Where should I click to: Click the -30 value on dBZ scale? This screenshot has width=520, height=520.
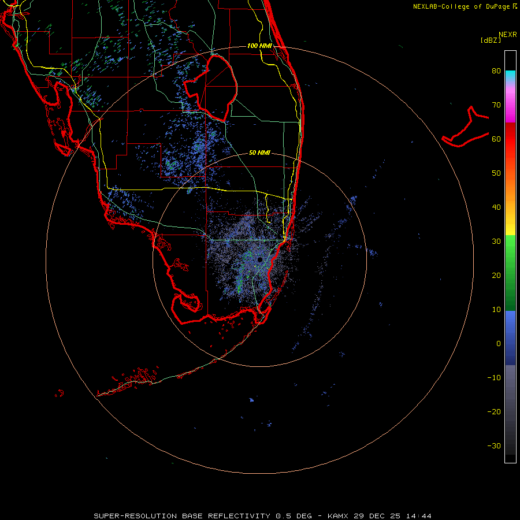click(x=494, y=445)
